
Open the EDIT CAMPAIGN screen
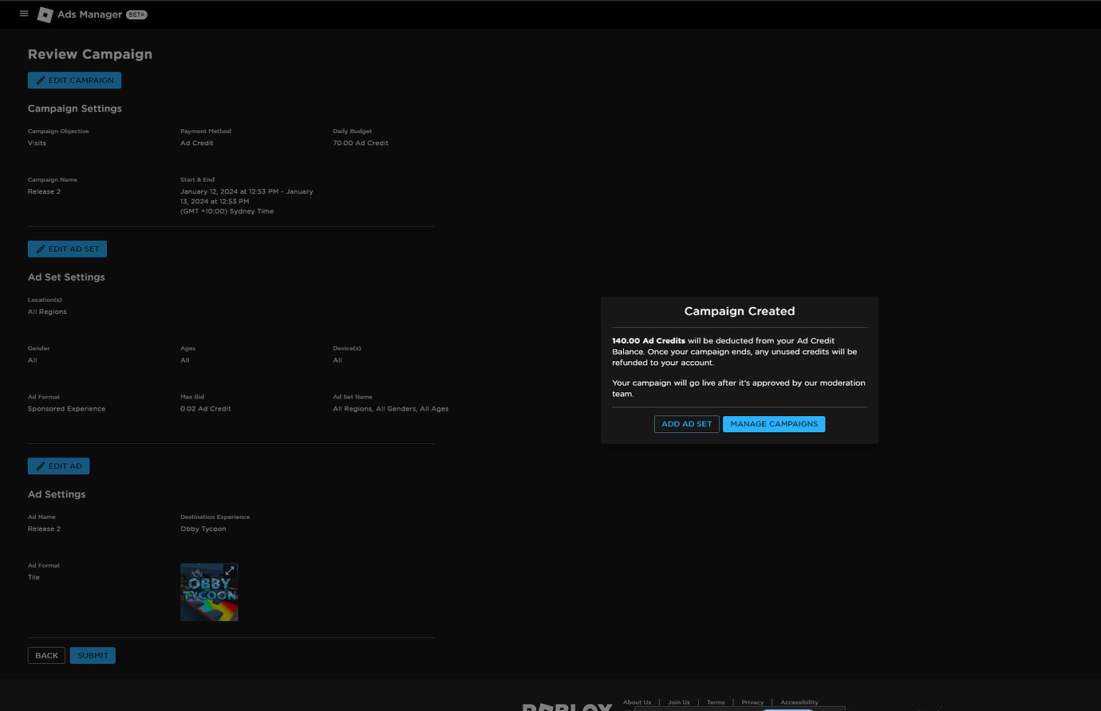(x=74, y=80)
